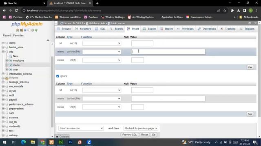This screenshot has height=146, width=261.
Task: Expand the herbal_store database node
Action: point(3,47)
